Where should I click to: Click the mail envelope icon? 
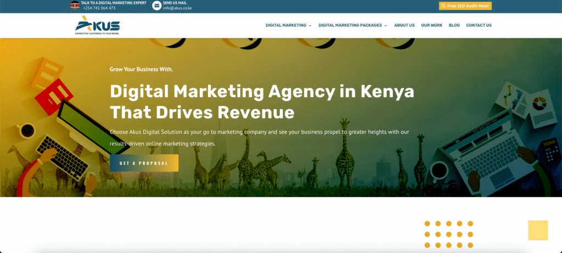[x=157, y=5]
